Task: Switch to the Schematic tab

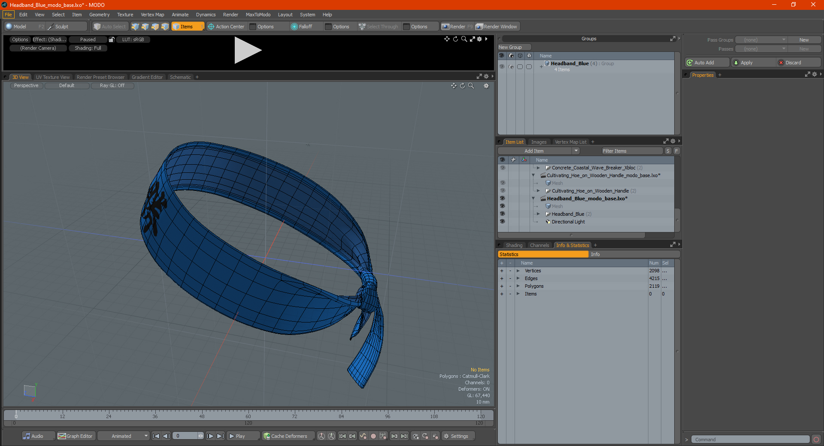Action: point(180,77)
